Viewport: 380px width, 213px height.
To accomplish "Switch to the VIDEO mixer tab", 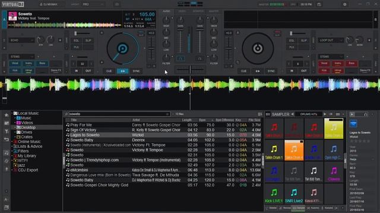I will [x=182, y=11].
